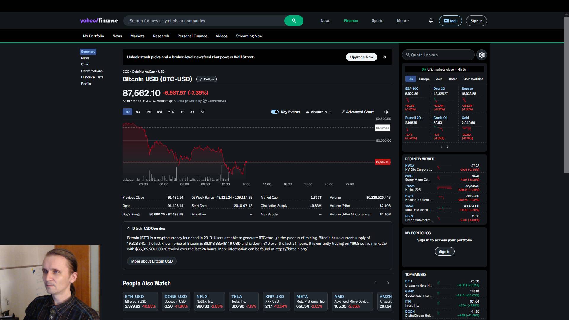Viewport: 569px width, 320px height.
Task: Open the Advanced Chart expand icon
Action: (343, 112)
